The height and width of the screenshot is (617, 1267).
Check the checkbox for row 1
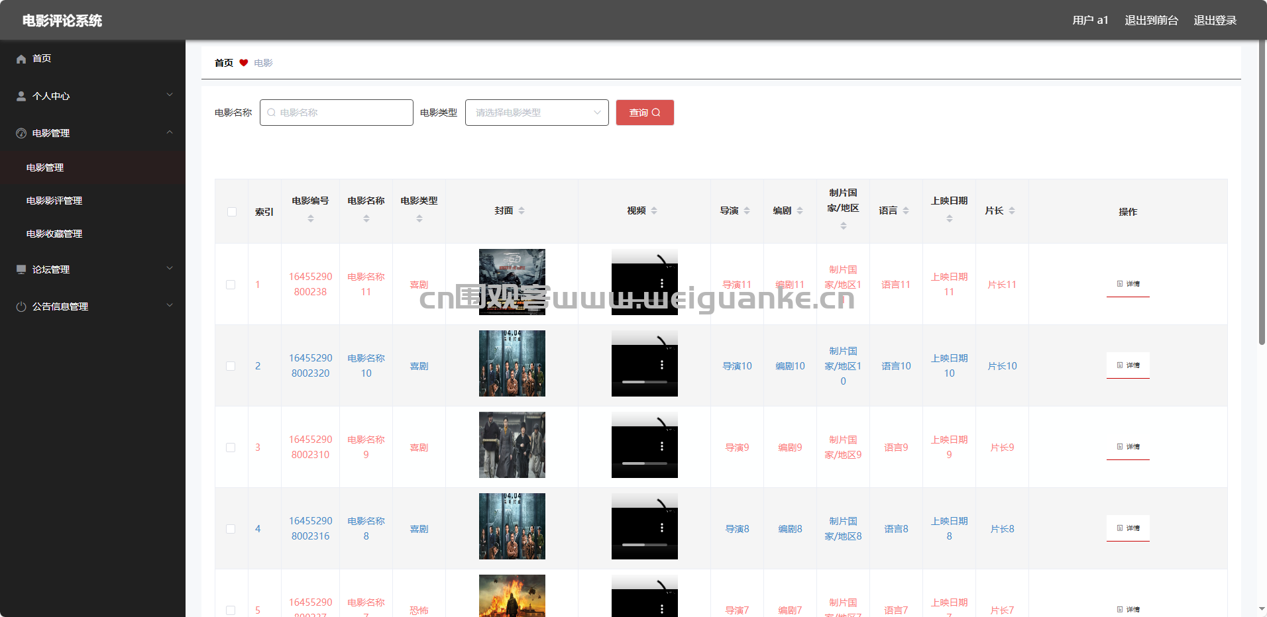[231, 285]
